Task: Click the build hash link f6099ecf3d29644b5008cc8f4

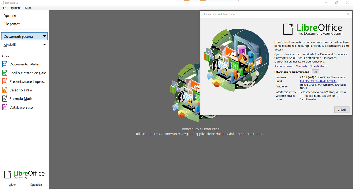Action: (318, 81)
